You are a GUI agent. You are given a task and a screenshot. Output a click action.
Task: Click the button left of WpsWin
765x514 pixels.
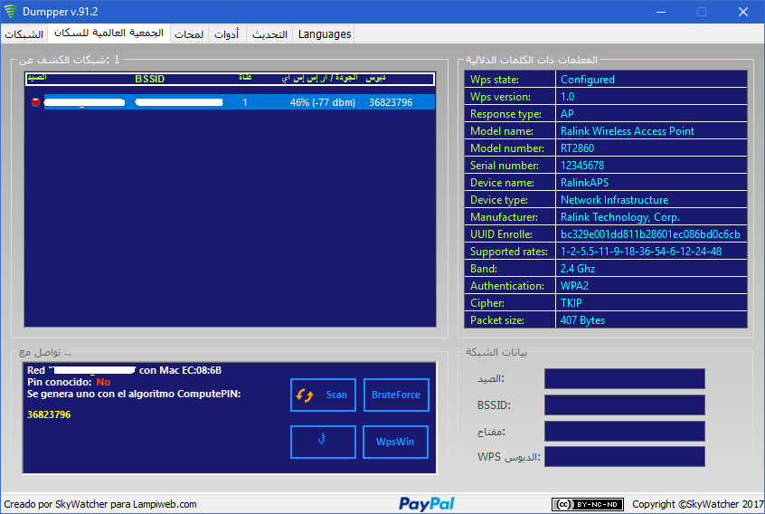coord(323,442)
